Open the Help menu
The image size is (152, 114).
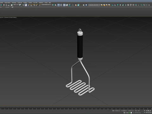50,3
